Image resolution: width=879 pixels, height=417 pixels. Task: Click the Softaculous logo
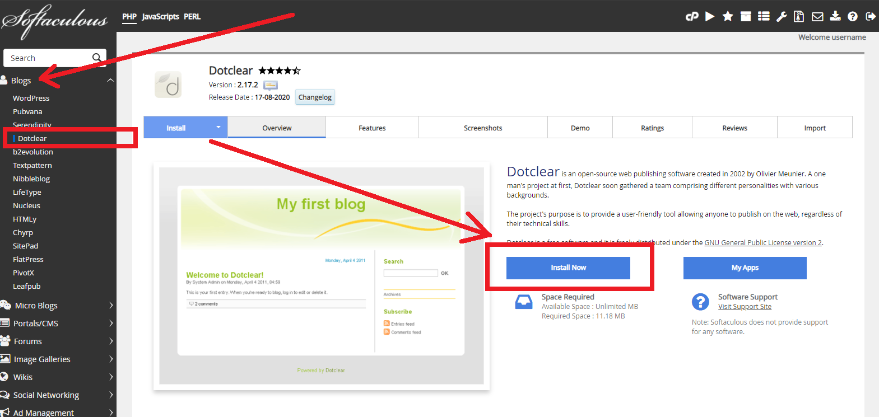[x=54, y=21]
